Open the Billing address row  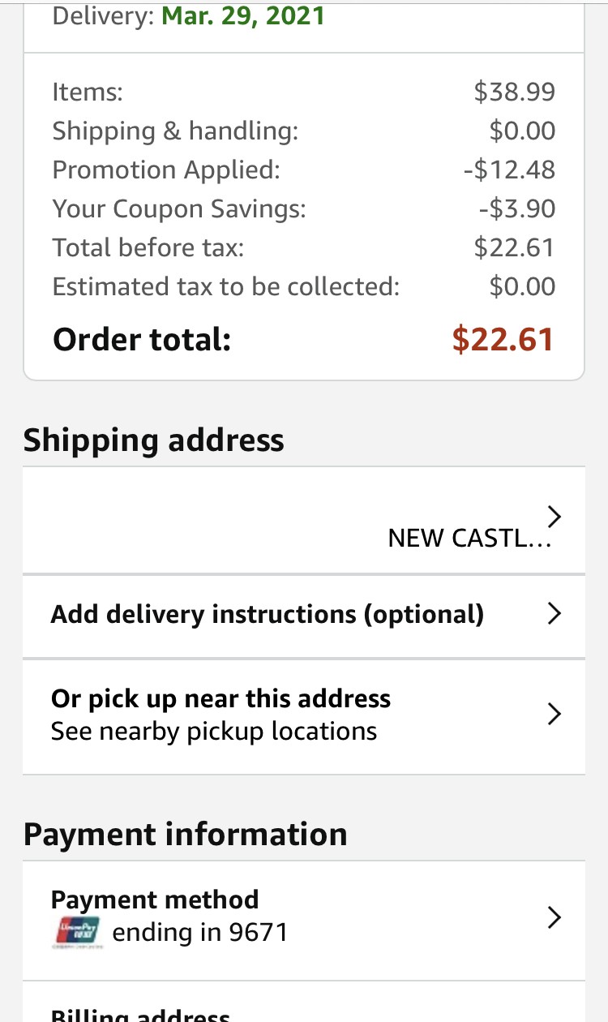pos(304,1003)
